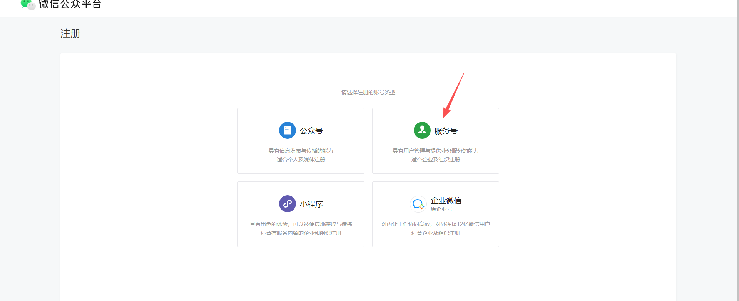Image resolution: width=739 pixels, height=301 pixels.
Task: Click the 适合个人及媒体注册 text
Action: pyautogui.click(x=301, y=160)
